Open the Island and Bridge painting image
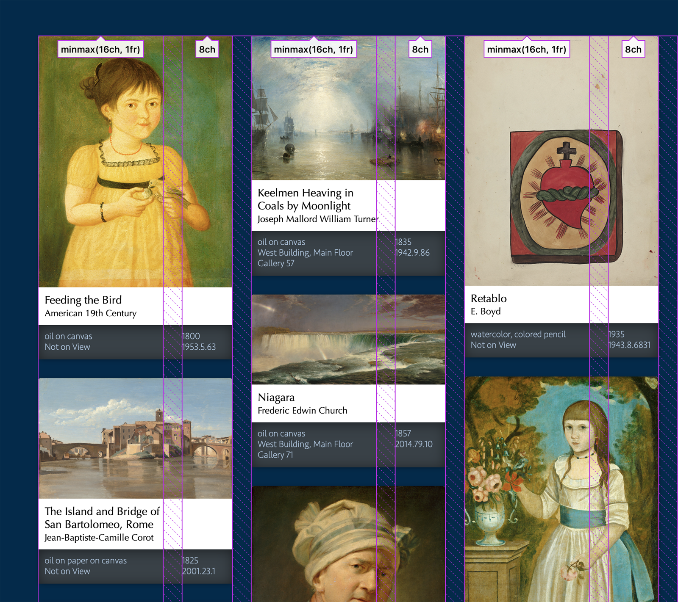This screenshot has height=602, width=678. click(135, 438)
